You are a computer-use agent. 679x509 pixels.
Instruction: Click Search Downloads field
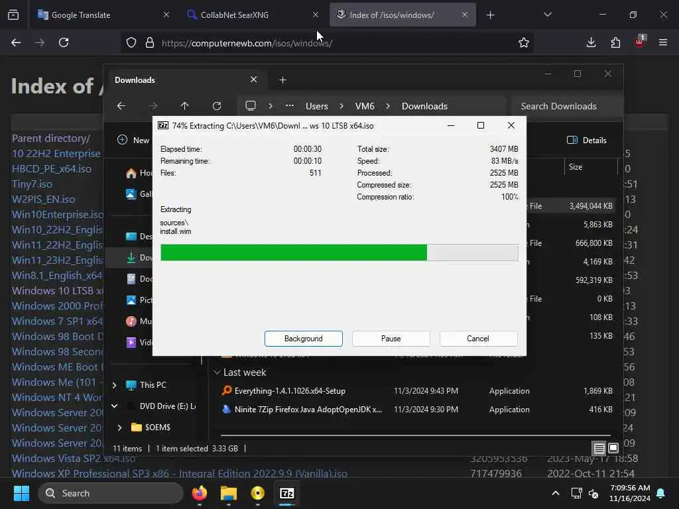click(567, 106)
